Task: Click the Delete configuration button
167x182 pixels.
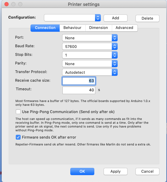Action: (x=147, y=18)
